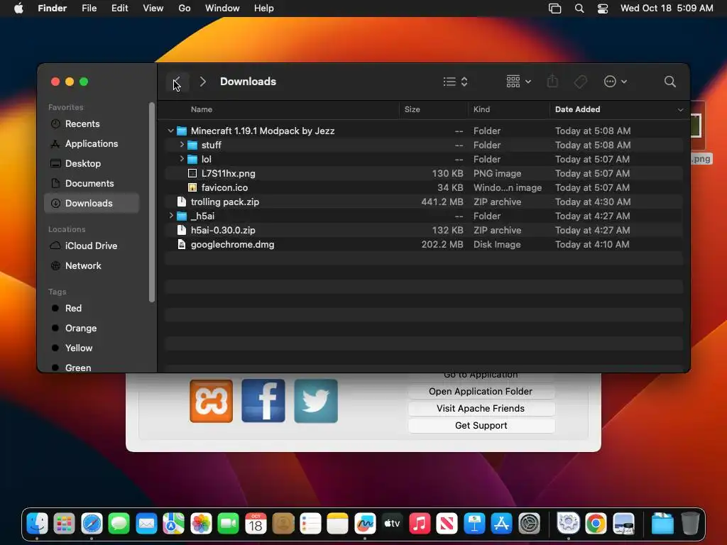Sort by the Date Added column header
Screen dimensions: 727x545
[577, 109]
